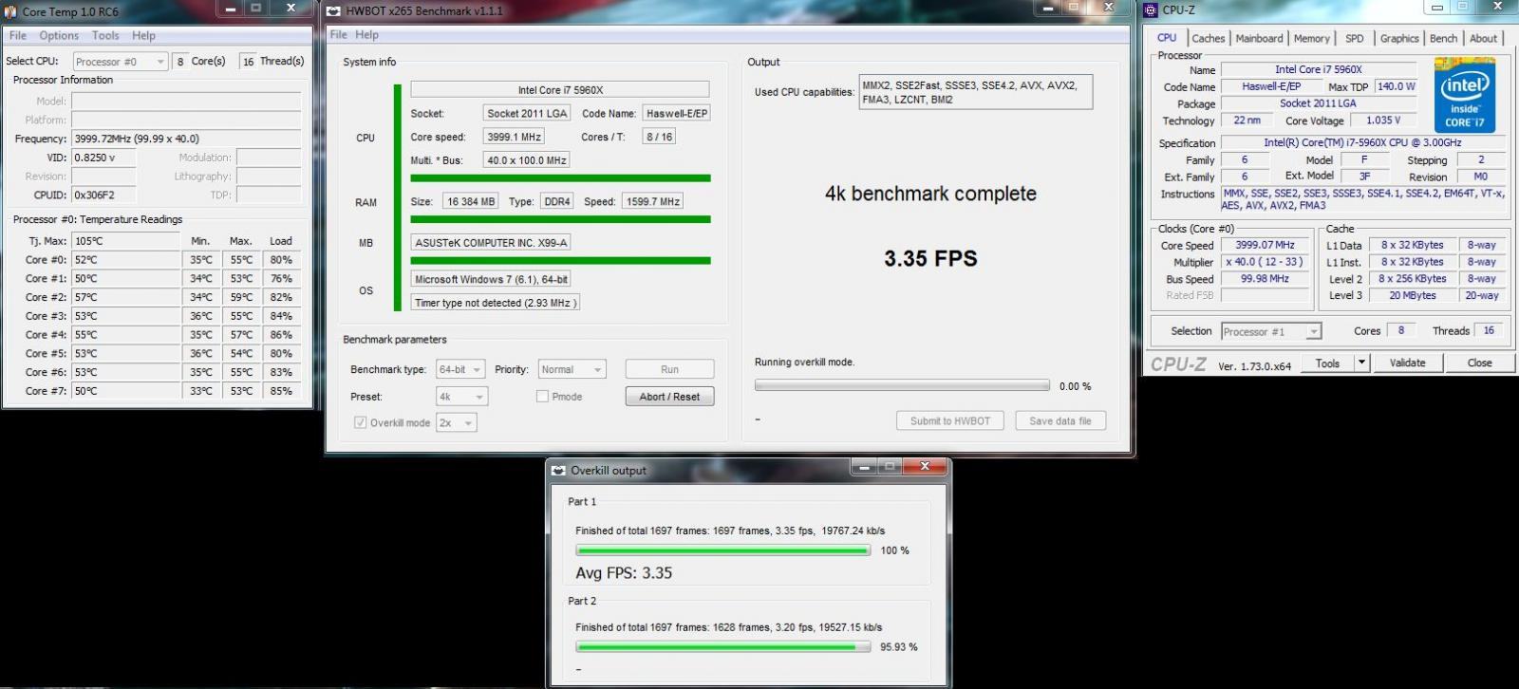Open the Tools menu in Core Temp
The width and height of the screenshot is (1519, 689).
(x=105, y=35)
